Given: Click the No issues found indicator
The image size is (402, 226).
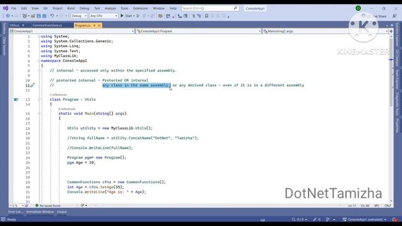Looking at the screenshot, I should click(x=48, y=205).
